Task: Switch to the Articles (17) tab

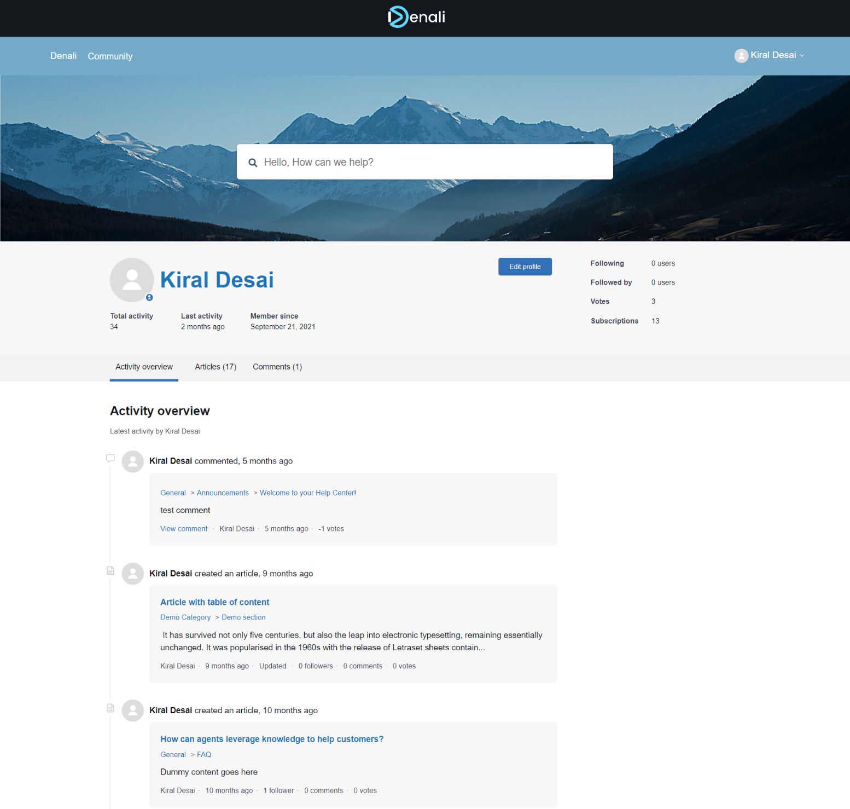Action: point(216,367)
